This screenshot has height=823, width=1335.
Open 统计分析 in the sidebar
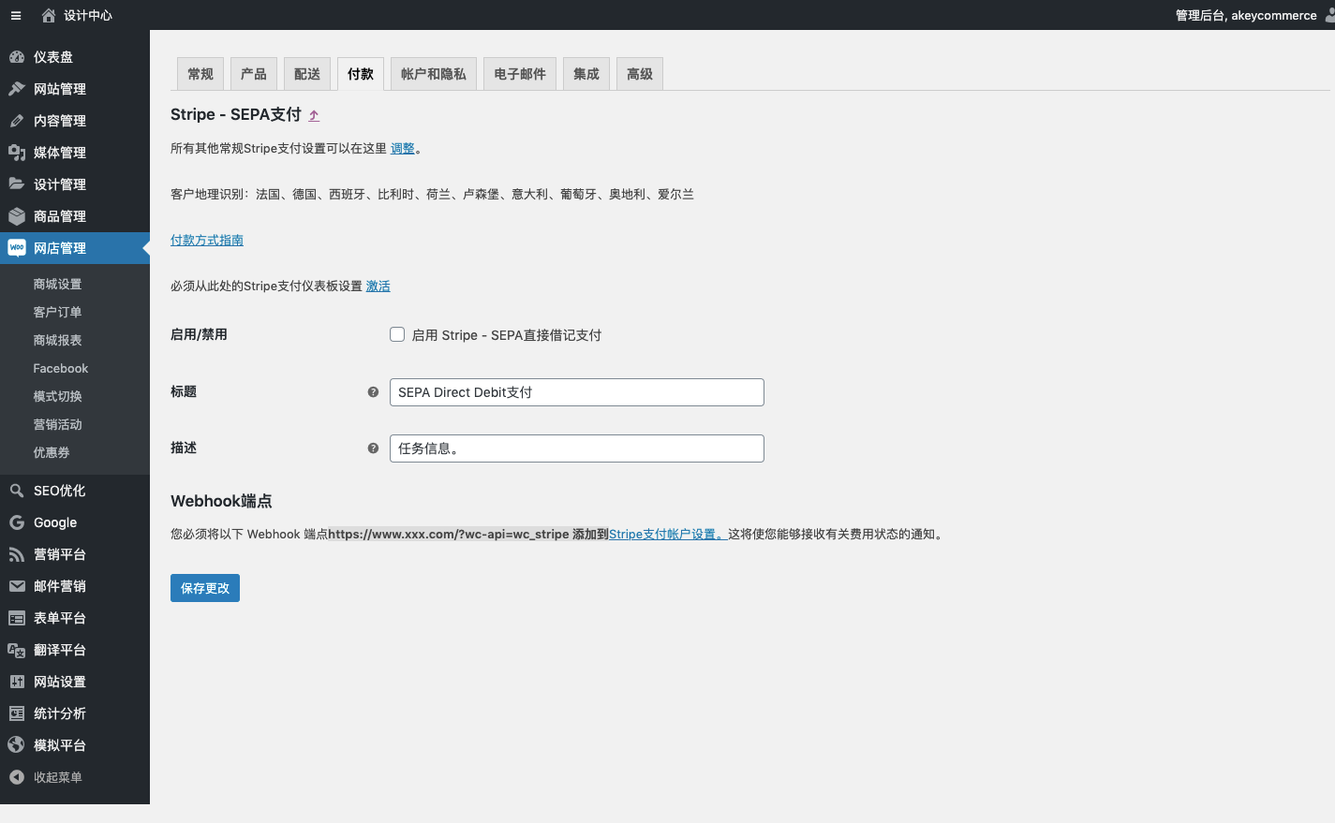[x=59, y=713]
